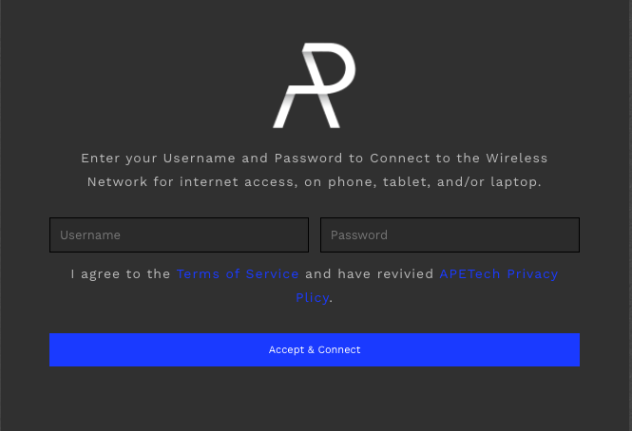This screenshot has height=431, width=632.
Task: Click the 'Username' placeholder text
Action: click(x=90, y=234)
